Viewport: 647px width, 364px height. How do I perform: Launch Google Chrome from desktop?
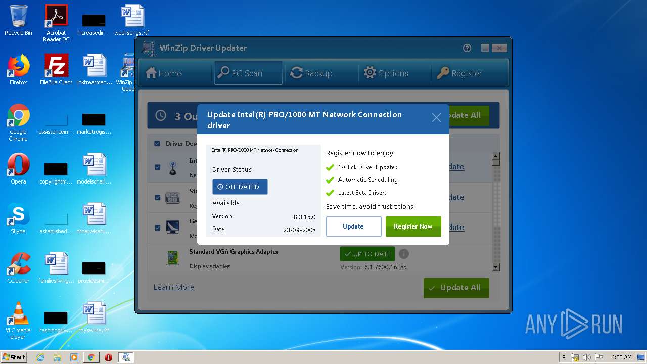pyautogui.click(x=18, y=122)
